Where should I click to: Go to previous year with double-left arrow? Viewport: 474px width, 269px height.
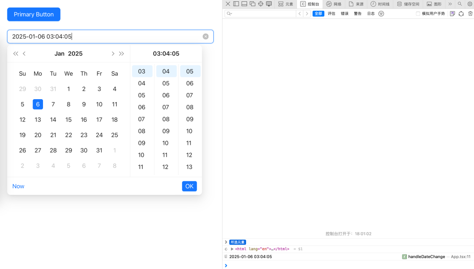(16, 54)
